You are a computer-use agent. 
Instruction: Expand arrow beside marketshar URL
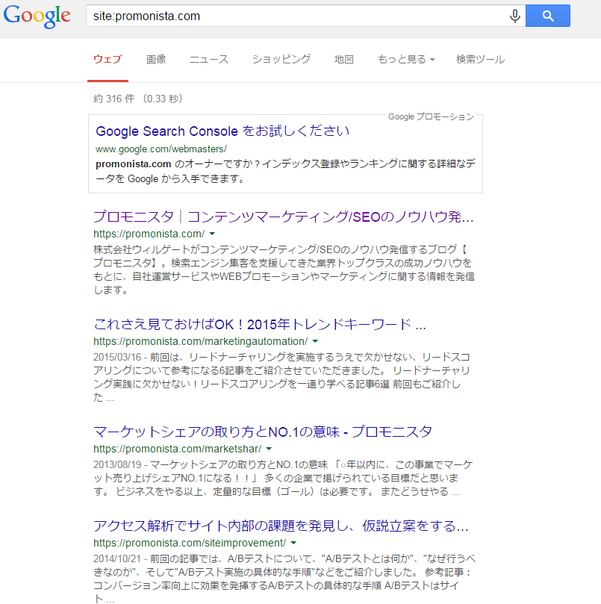coord(269,449)
